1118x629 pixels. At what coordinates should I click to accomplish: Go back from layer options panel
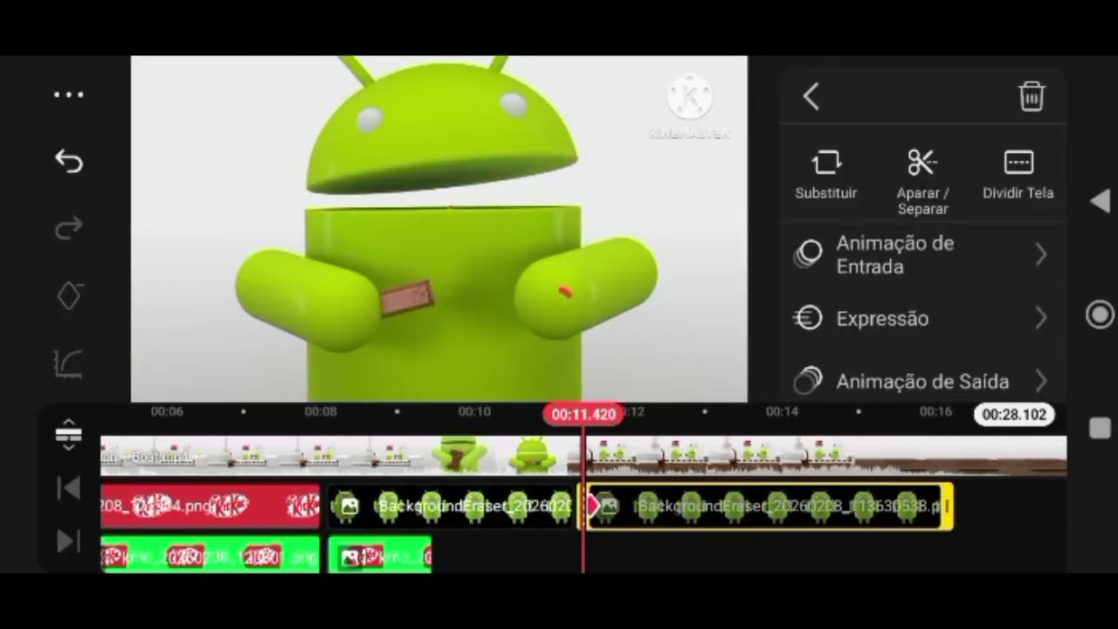point(811,96)
